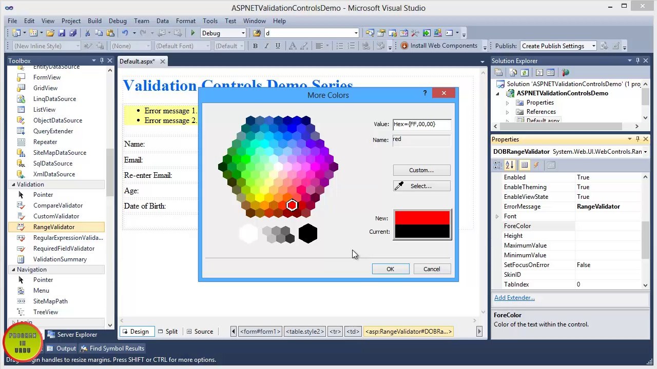The height and width of the screenshot is (369, 657).
Task: Show the Events lightning icon in Properties
Action: coord(536,165)
